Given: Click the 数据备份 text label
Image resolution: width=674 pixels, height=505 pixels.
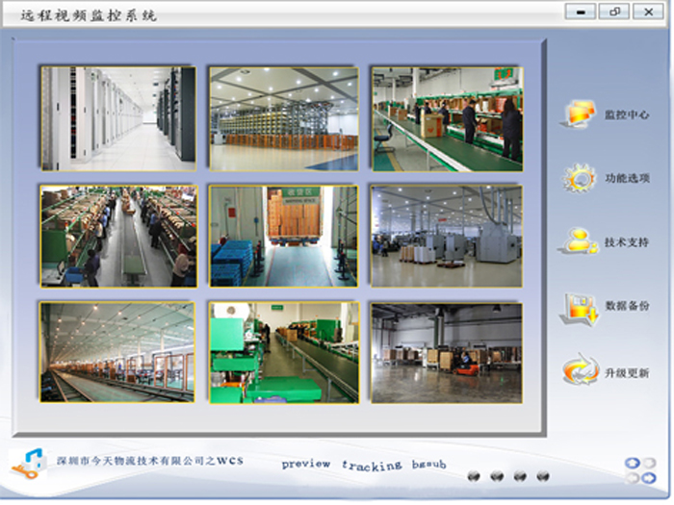Looking at the screenshot, I should click(x=627, y=307).
